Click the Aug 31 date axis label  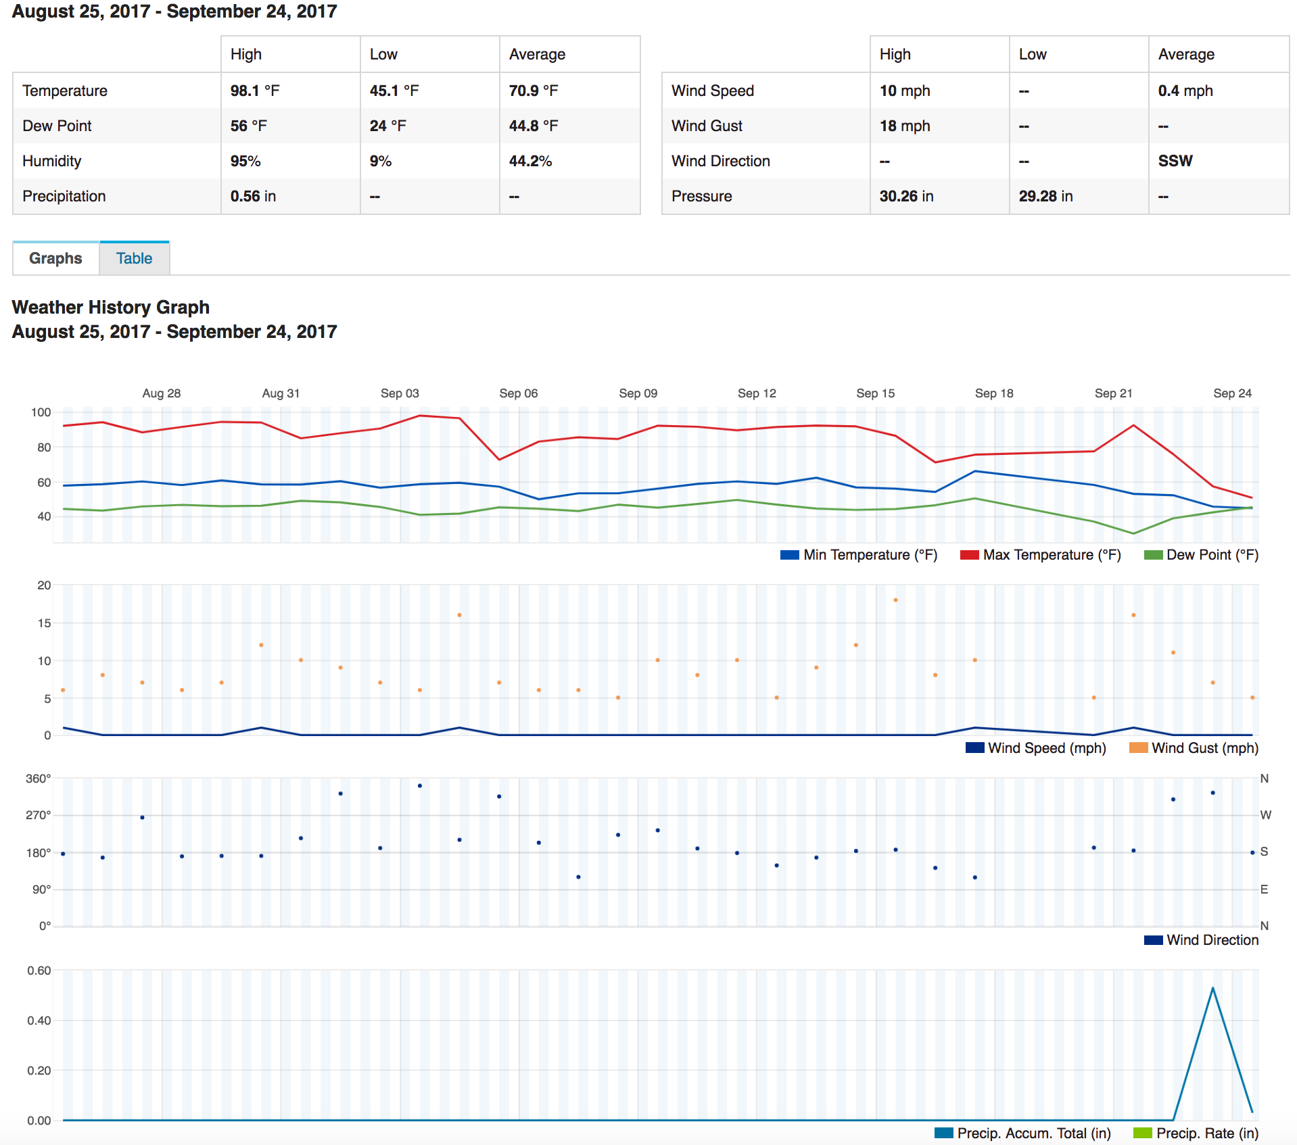[281, 393]
